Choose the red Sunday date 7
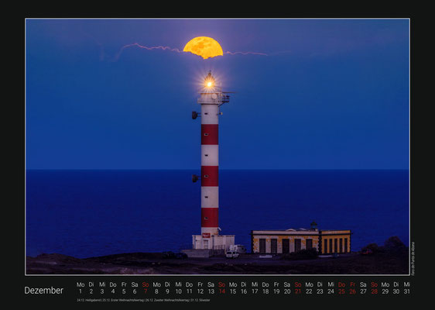 pos(146,291)
